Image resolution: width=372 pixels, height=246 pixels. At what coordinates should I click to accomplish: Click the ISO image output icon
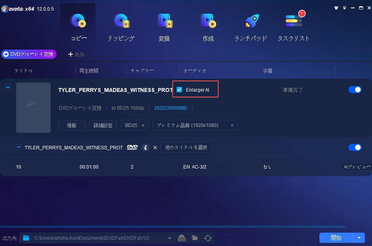182,238
